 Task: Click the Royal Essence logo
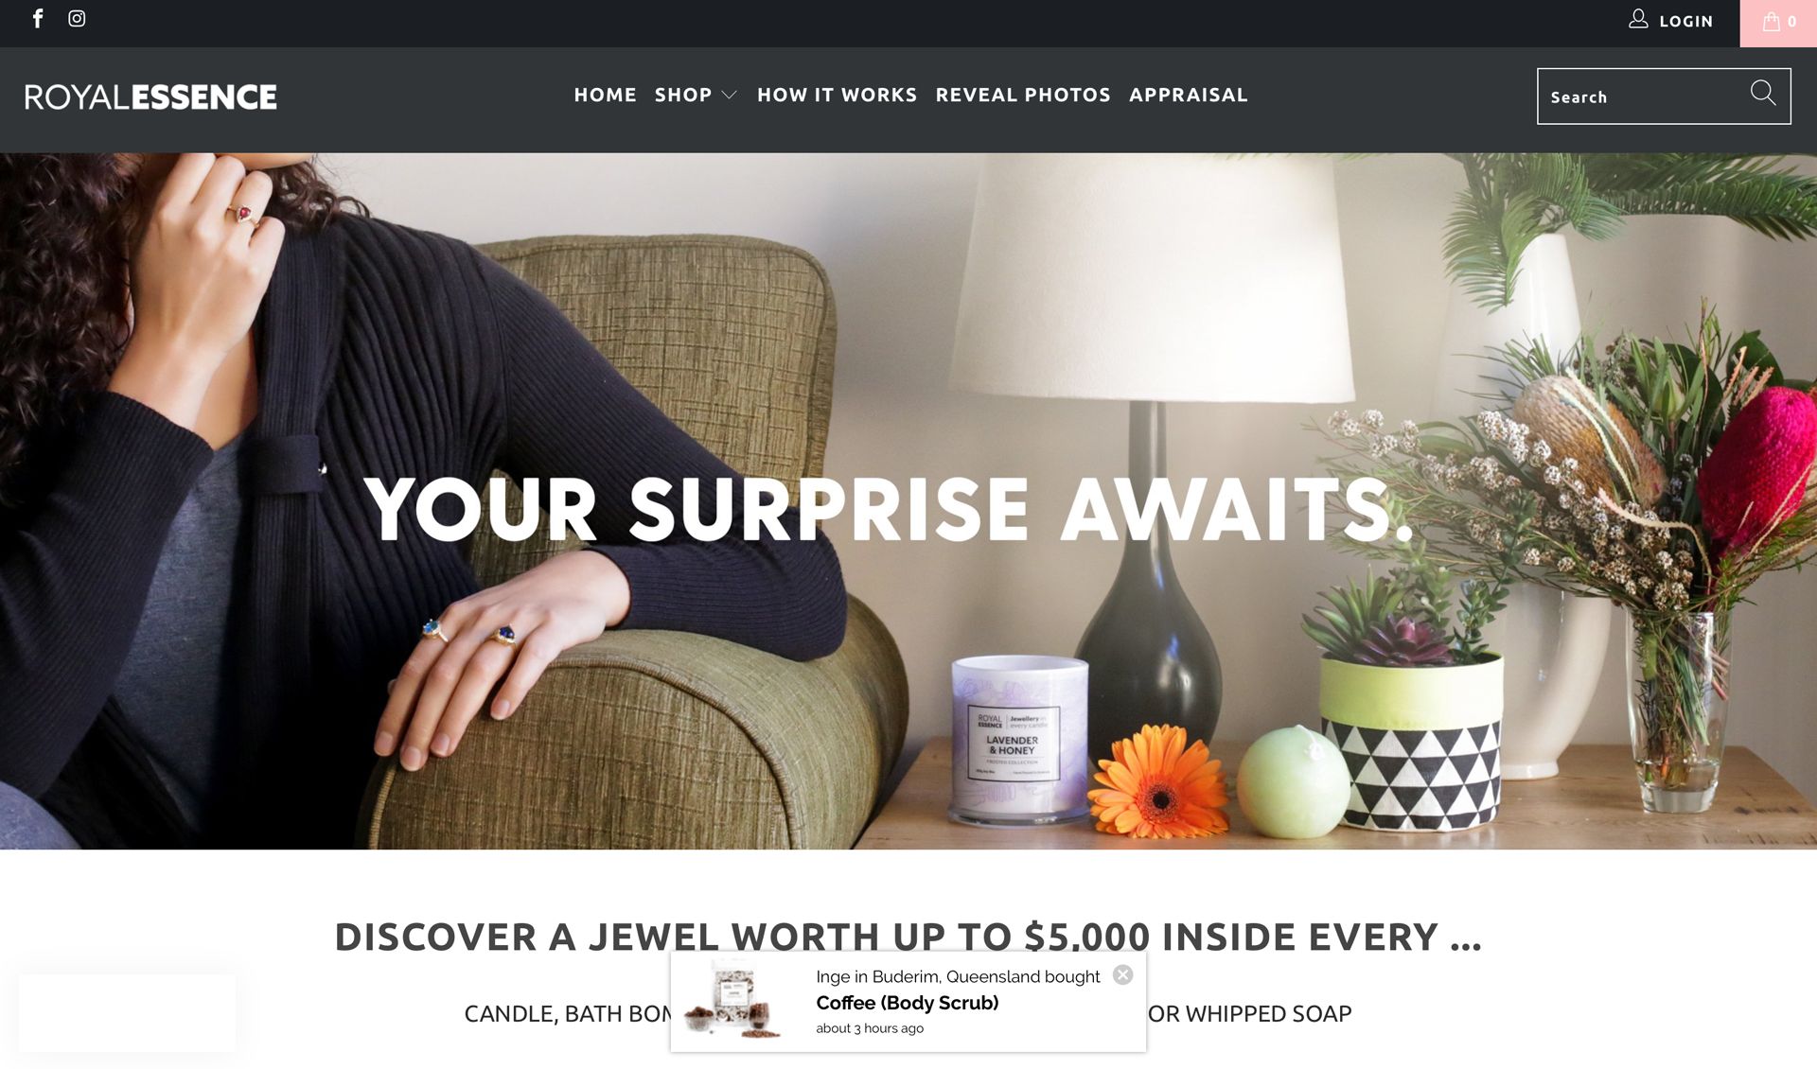coord(150,96)
